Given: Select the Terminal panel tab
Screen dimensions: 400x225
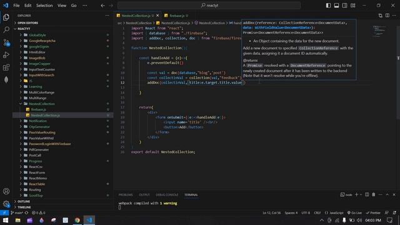Looking at the screenshot, I should coord(191,195).
